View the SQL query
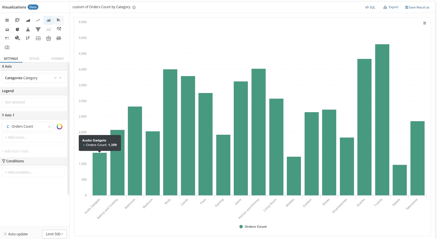 click(370, 7)
